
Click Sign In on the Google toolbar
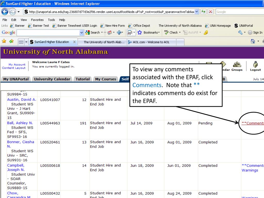[255, 32]
